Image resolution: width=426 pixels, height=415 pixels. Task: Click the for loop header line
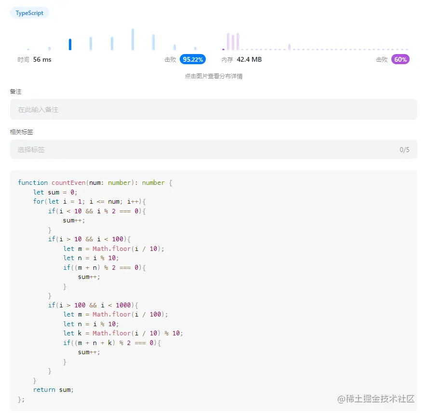(89, 202)
